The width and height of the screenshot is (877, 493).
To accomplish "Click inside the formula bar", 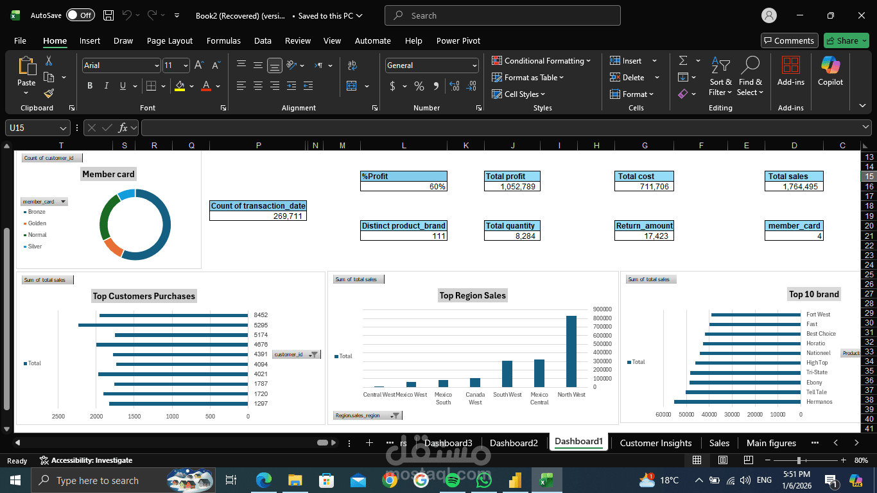I will pyautogui.click(x=449, y=127).
